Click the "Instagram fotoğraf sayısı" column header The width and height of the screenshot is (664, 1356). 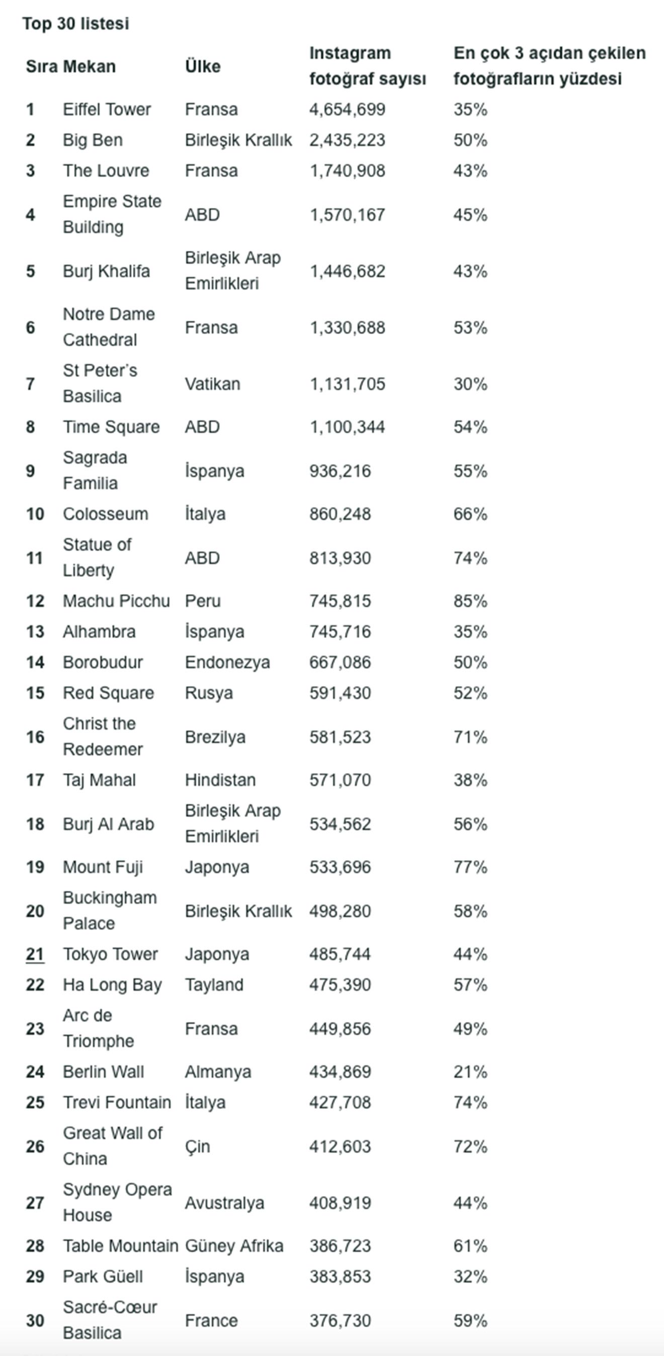point(367,66)
